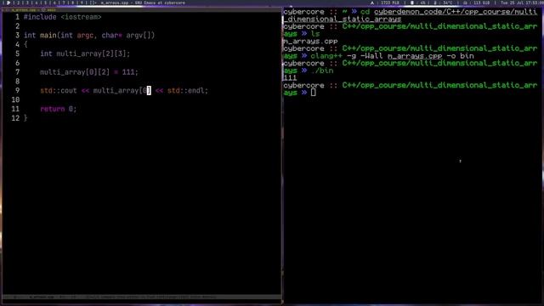Click multi_array[0][2] on line 7
The height and width of the screenshot is (306, 544).
point(75,72)
